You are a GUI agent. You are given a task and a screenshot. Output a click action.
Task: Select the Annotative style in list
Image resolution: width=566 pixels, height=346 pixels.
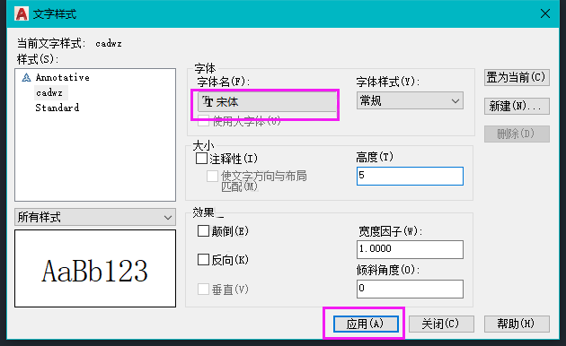tap(63, 77)
